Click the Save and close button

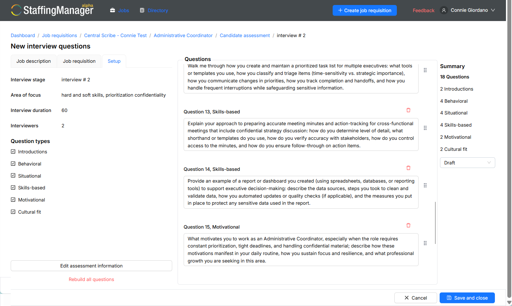(467, 298)
